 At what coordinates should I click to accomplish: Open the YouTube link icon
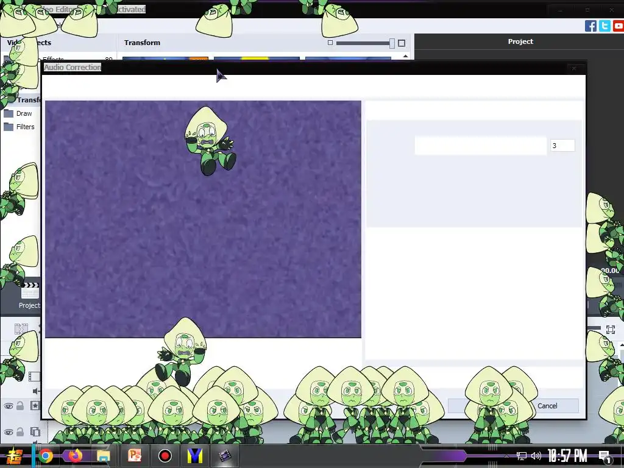[x=619, y=26]
